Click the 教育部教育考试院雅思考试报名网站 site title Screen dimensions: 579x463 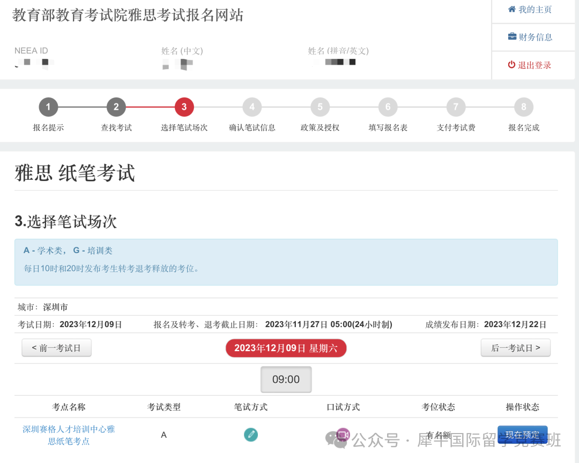(x=128, y=15)
